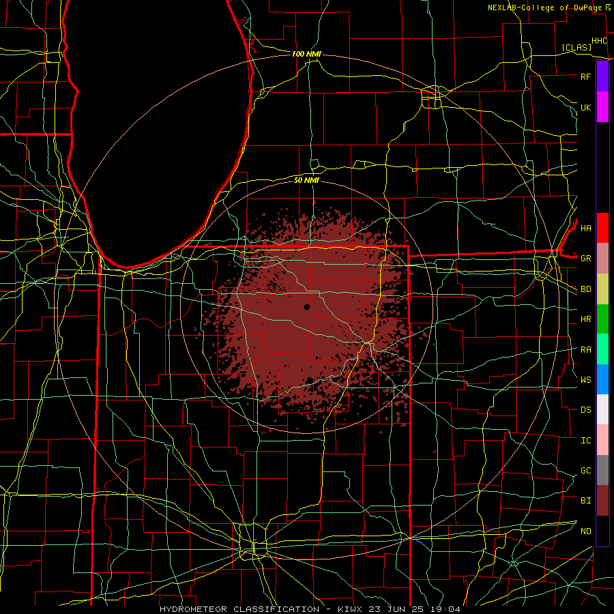Image resolution: width=614 pixels, height=614 pixels.
Task: Select the RA legend label
Action: point(585,350)
